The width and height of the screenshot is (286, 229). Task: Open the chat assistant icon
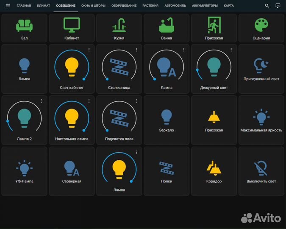click(278, 6)
